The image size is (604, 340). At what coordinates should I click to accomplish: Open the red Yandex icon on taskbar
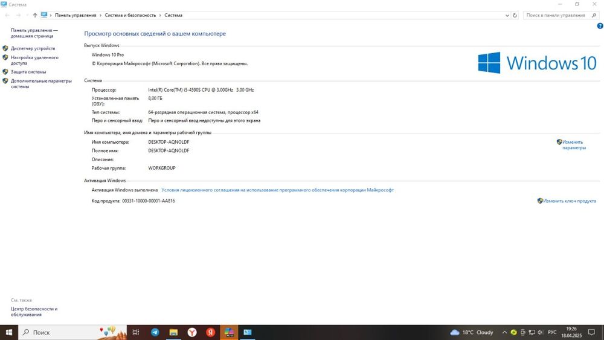(210, 332)
